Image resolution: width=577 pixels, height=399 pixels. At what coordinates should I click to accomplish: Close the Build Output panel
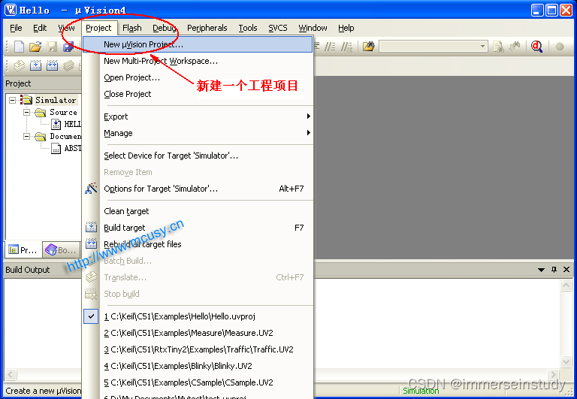pyautogui.click(x=566, y=270)
